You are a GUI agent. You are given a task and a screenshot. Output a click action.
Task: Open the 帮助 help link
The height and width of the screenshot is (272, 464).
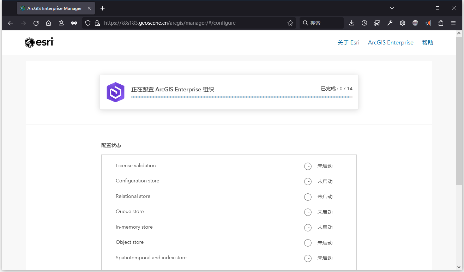click(x=428, y=42)
